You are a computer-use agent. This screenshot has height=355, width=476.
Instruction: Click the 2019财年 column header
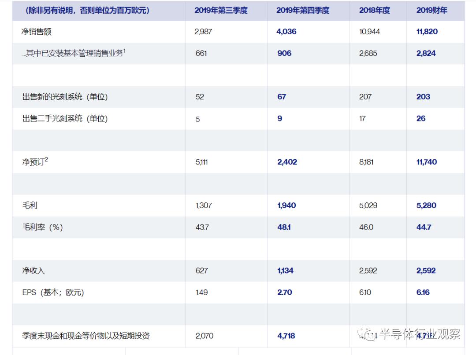(x=431, y=10)
